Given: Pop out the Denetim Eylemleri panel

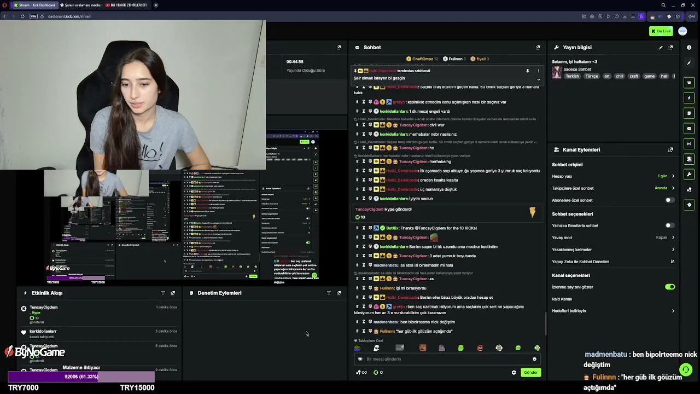Looking at the screenshot, I should [339, 293].
